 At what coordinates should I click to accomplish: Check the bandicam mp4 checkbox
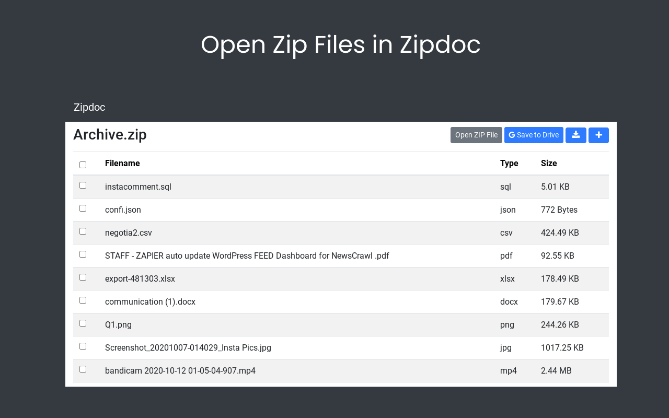click(x=83, y=369)
